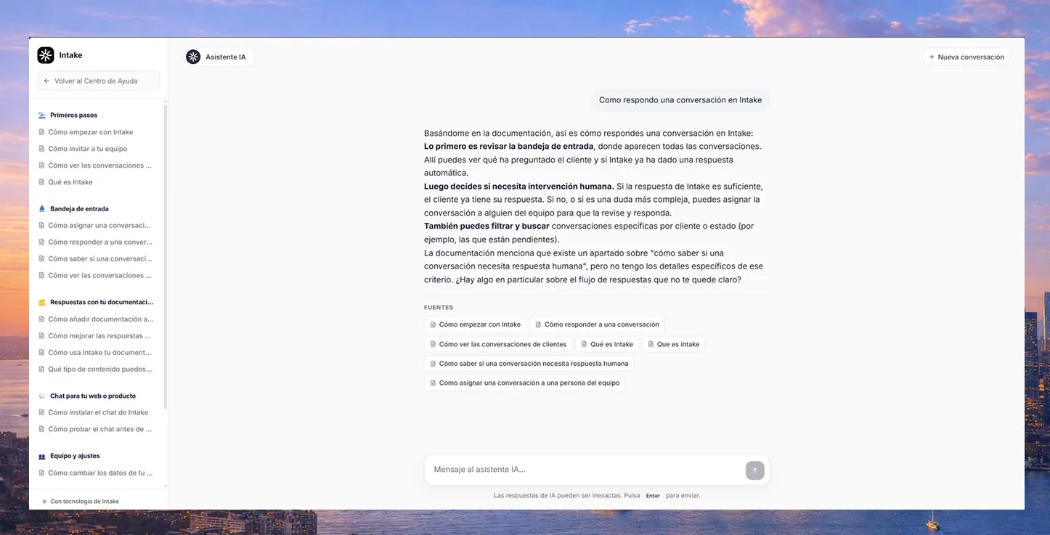Image resolution: width=1050 pixels, height=535 pixels.
Task: Open article Cómo probar el chat antes de...
Action: click(100, 430)
